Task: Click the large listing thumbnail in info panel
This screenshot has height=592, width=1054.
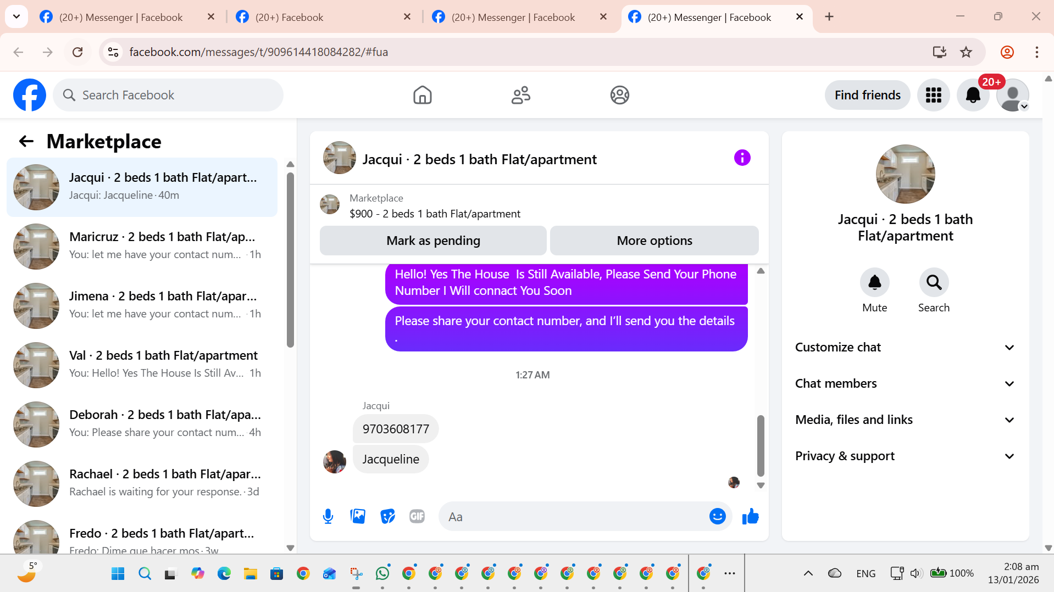Action: click(905, 174)
